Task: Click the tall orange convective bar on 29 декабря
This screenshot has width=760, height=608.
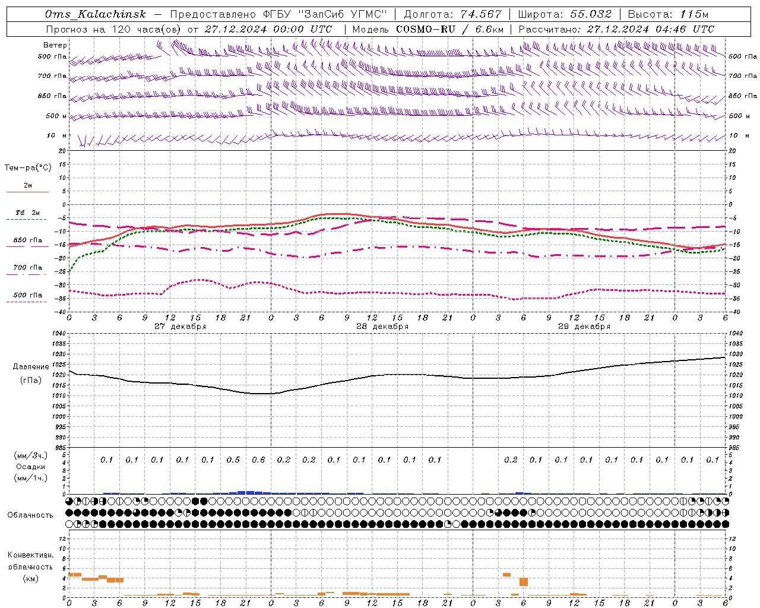Action: [524, 582]
